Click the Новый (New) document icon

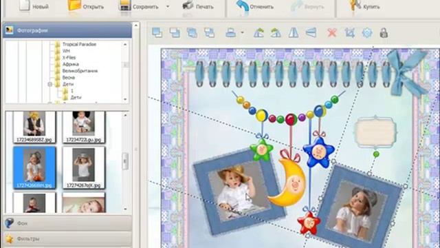25,5
